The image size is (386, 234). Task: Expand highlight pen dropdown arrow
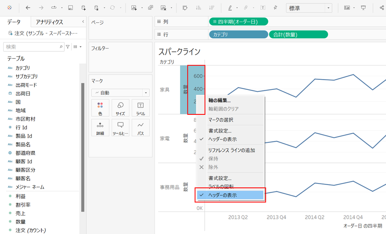(237, 8)
